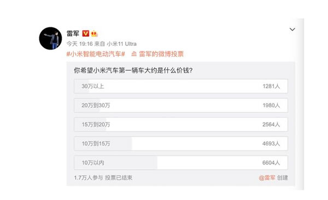Click the 1.7万人参与 participation count

click(89, 178)
